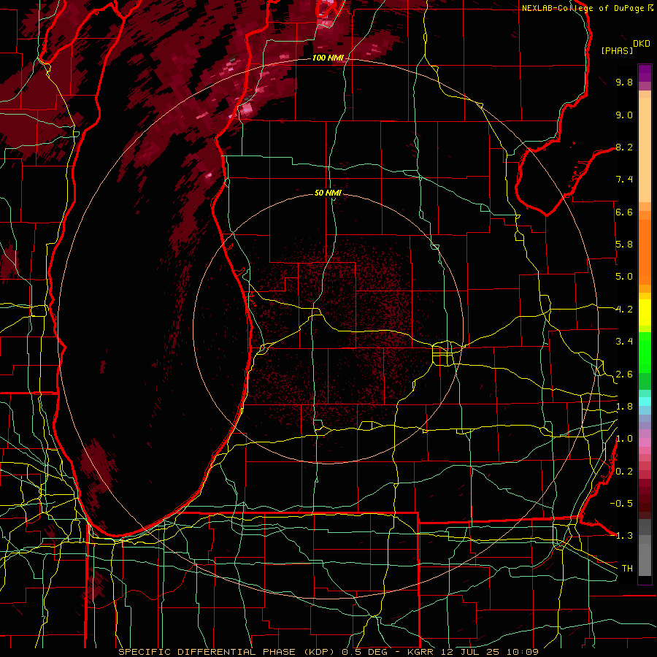
Task: Click the NEXLAB-College of DuPage label
Action: pyautogui.click(x=583, y=8)
